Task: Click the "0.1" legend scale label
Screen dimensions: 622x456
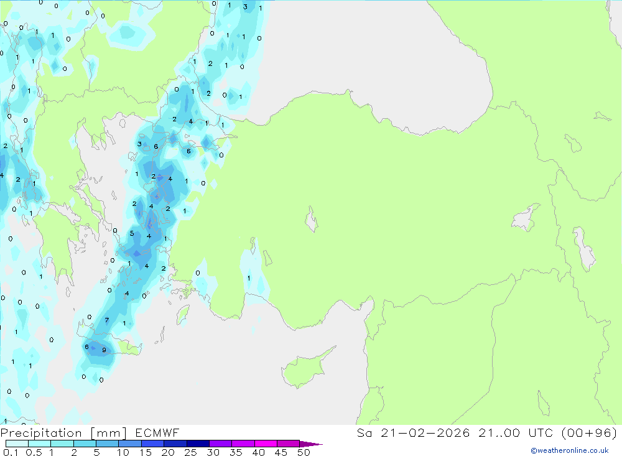Action: tap(11, 452)
